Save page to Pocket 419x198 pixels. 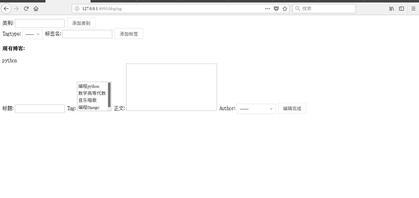276,9
